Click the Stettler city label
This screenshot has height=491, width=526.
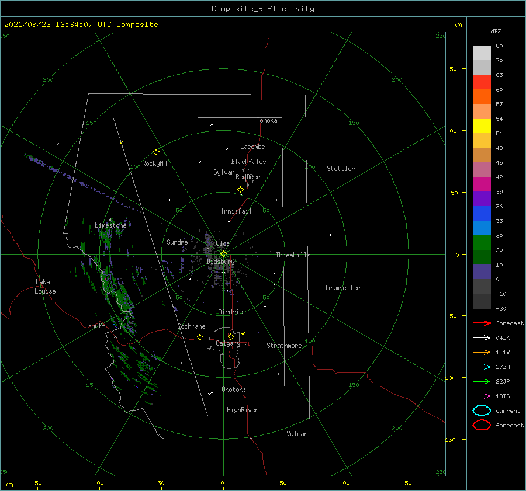(x=341, y=169)
